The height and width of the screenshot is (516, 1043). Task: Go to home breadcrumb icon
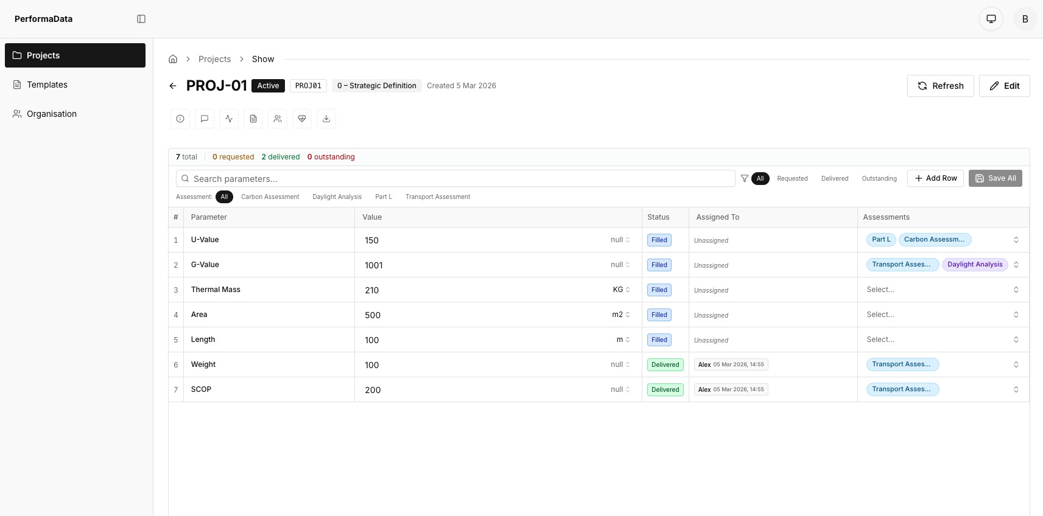(x=173, y=59)
